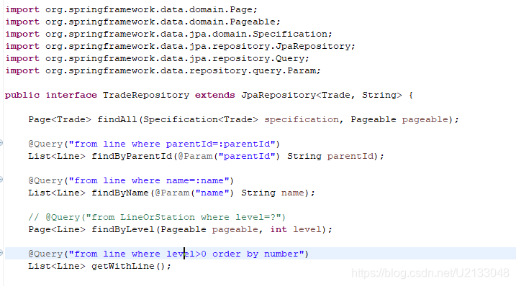Click the query string "from line where parentId=:parentId"

tap(172, 144)
